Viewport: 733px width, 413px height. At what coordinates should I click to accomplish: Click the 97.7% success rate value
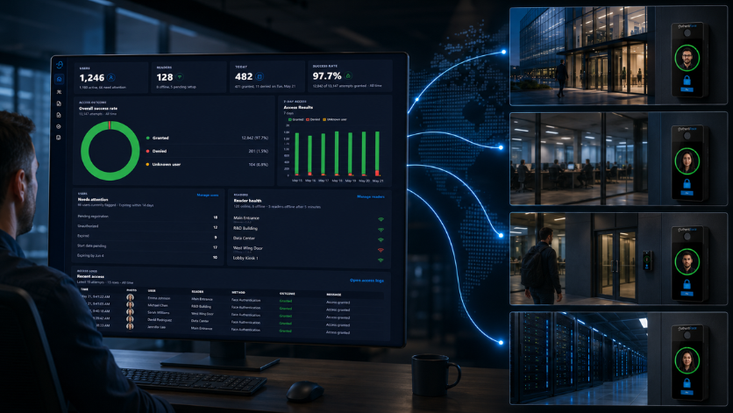point(327,75)
